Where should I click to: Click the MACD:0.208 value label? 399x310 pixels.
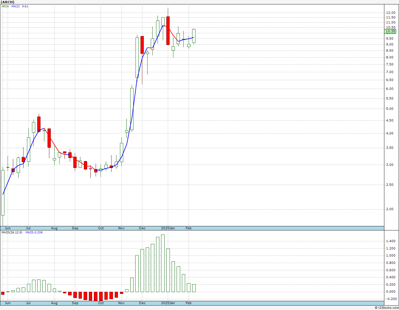[x=34, y=232]
